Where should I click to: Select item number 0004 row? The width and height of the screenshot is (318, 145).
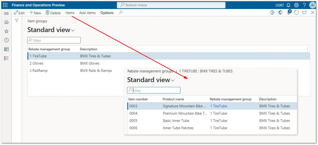click(212, 113)
